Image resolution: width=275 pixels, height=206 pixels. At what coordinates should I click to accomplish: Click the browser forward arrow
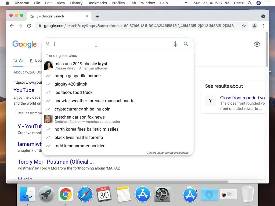tap(20, 26)
